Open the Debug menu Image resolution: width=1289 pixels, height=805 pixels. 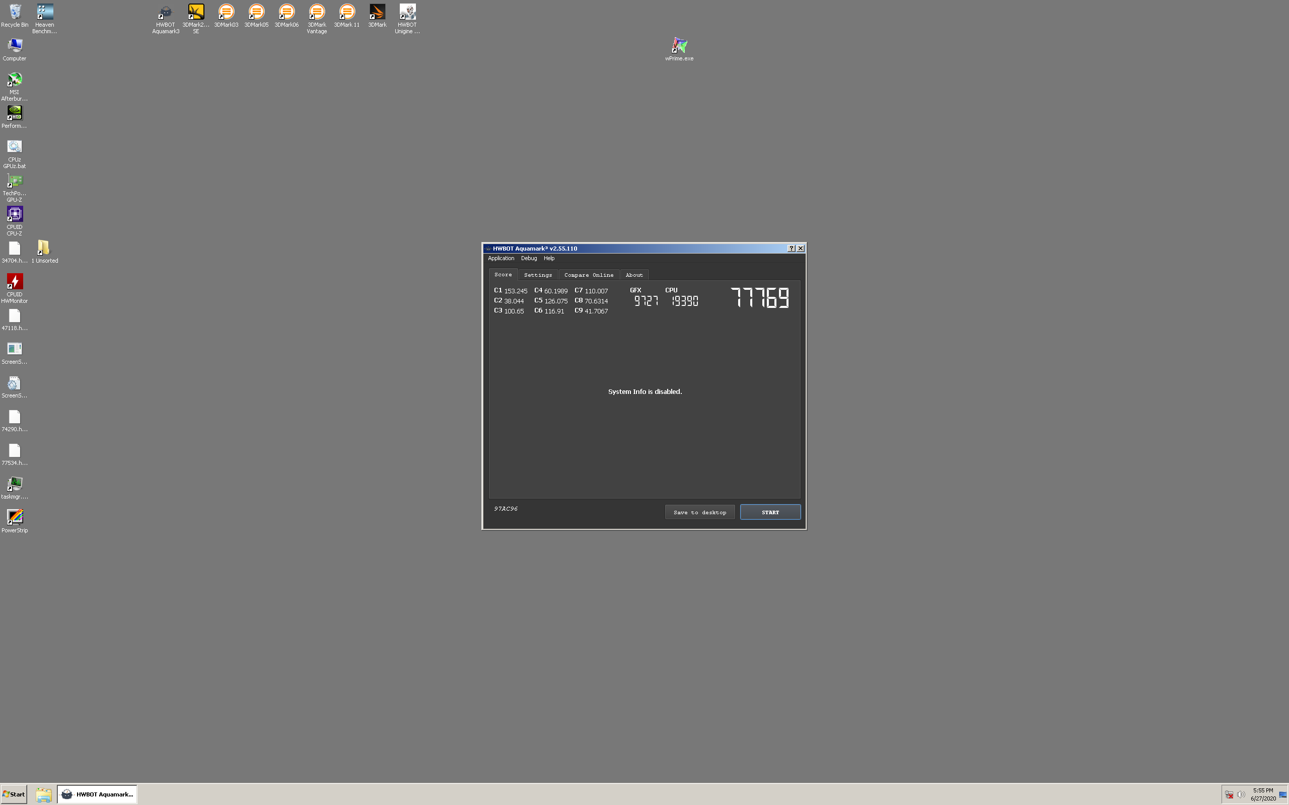coord(529,258)
